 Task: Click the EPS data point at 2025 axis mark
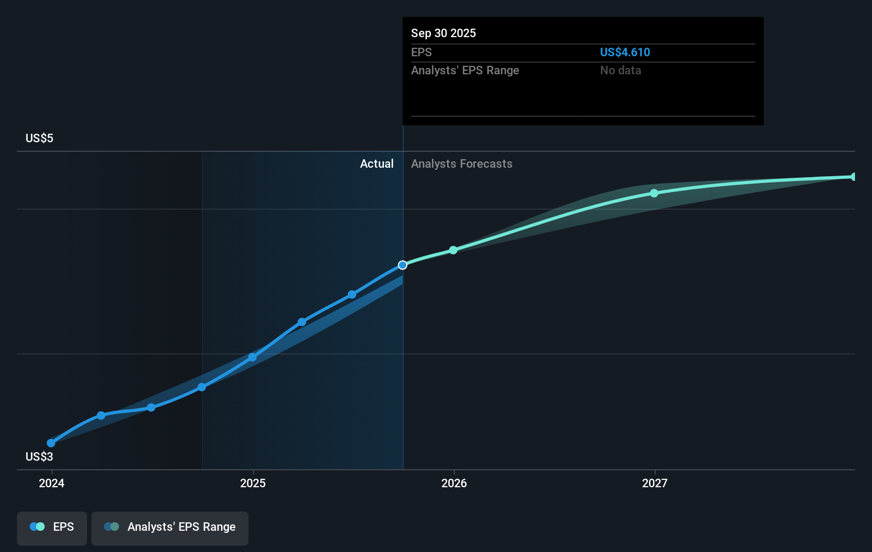[252, 357]
